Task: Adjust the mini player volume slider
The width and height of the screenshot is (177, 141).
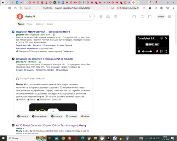Action: point(149,51)
